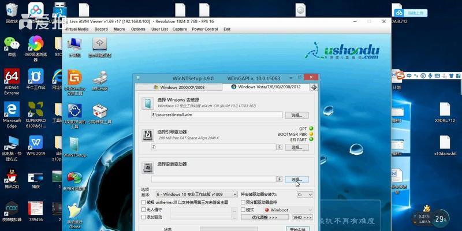Toggle the 破解 uxtheme.dll checkbox

click(x=143, y=203)
